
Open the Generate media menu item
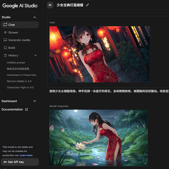point(20,40)
